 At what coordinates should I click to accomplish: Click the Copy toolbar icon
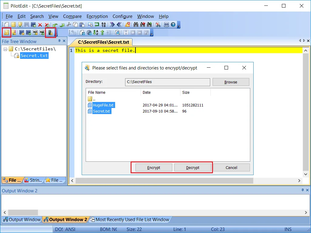[75, 25]
